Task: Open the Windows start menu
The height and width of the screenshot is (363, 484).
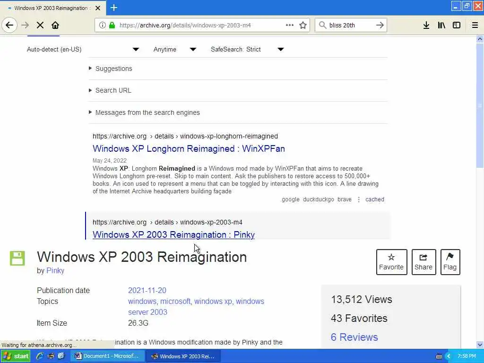Action: coord(16,356)
